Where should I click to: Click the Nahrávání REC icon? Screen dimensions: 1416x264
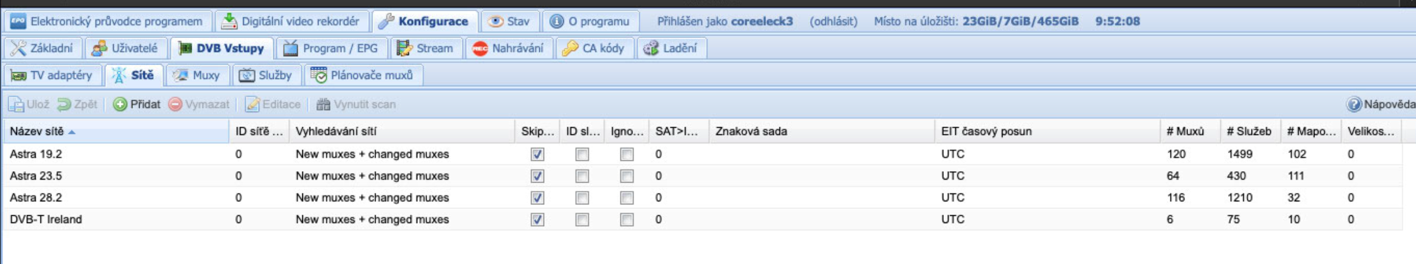tap(480, 49)
